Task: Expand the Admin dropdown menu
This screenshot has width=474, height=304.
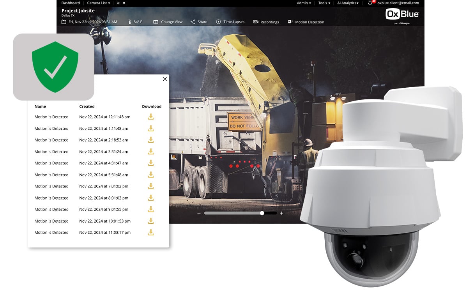Action: (304, 3)
